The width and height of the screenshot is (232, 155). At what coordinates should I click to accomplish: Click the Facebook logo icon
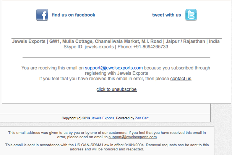click(42, 15)
